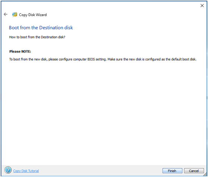The width and height of the screenshot is (208, 177).
Task: Click empty footer space beside Tutorial link
Action: (x=100, y=171)
